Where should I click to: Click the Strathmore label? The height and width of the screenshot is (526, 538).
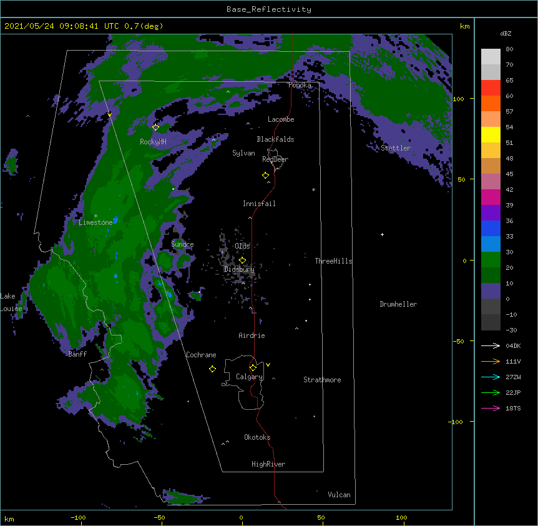[322, 380]
